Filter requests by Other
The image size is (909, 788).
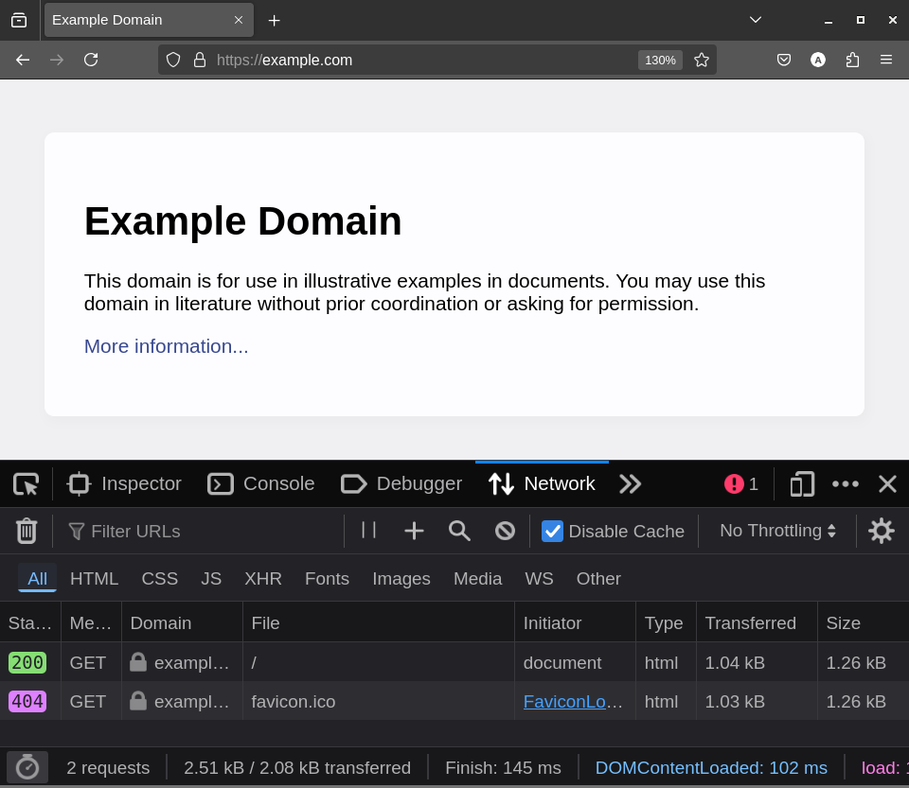(x=598, y=578)
